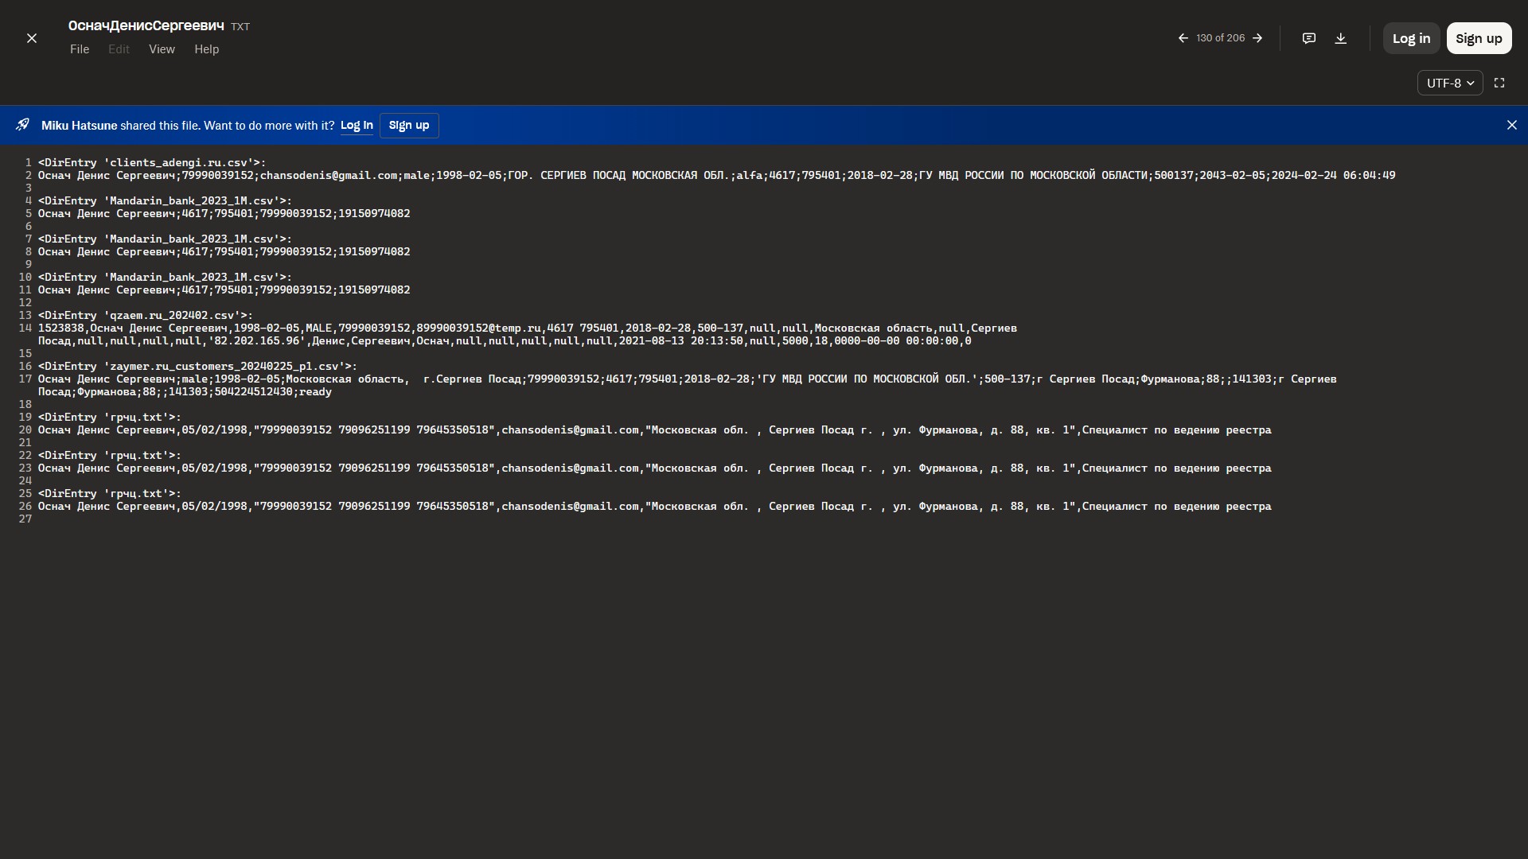Click Sign up button in blue banner
Image resolution: width=1528 pixels, height=859 pixels.
[x=409, y=125]
